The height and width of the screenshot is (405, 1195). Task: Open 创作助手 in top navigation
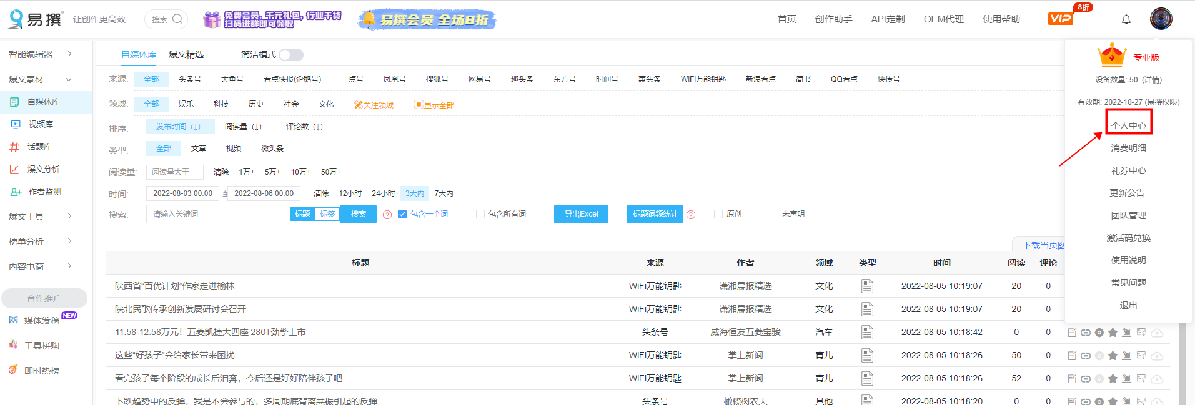[833, 19]
